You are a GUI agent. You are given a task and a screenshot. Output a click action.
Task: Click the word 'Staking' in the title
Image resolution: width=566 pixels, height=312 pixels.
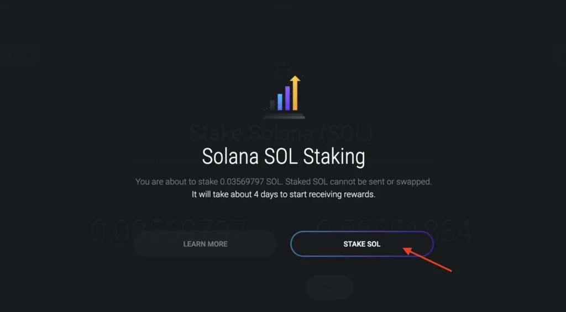click(334, 157)
